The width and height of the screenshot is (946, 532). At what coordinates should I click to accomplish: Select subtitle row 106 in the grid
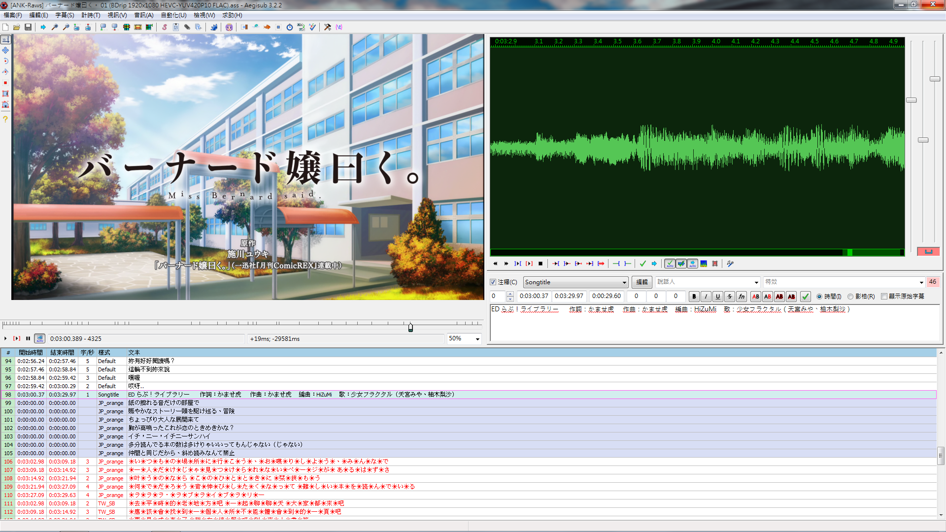point(468,462)
